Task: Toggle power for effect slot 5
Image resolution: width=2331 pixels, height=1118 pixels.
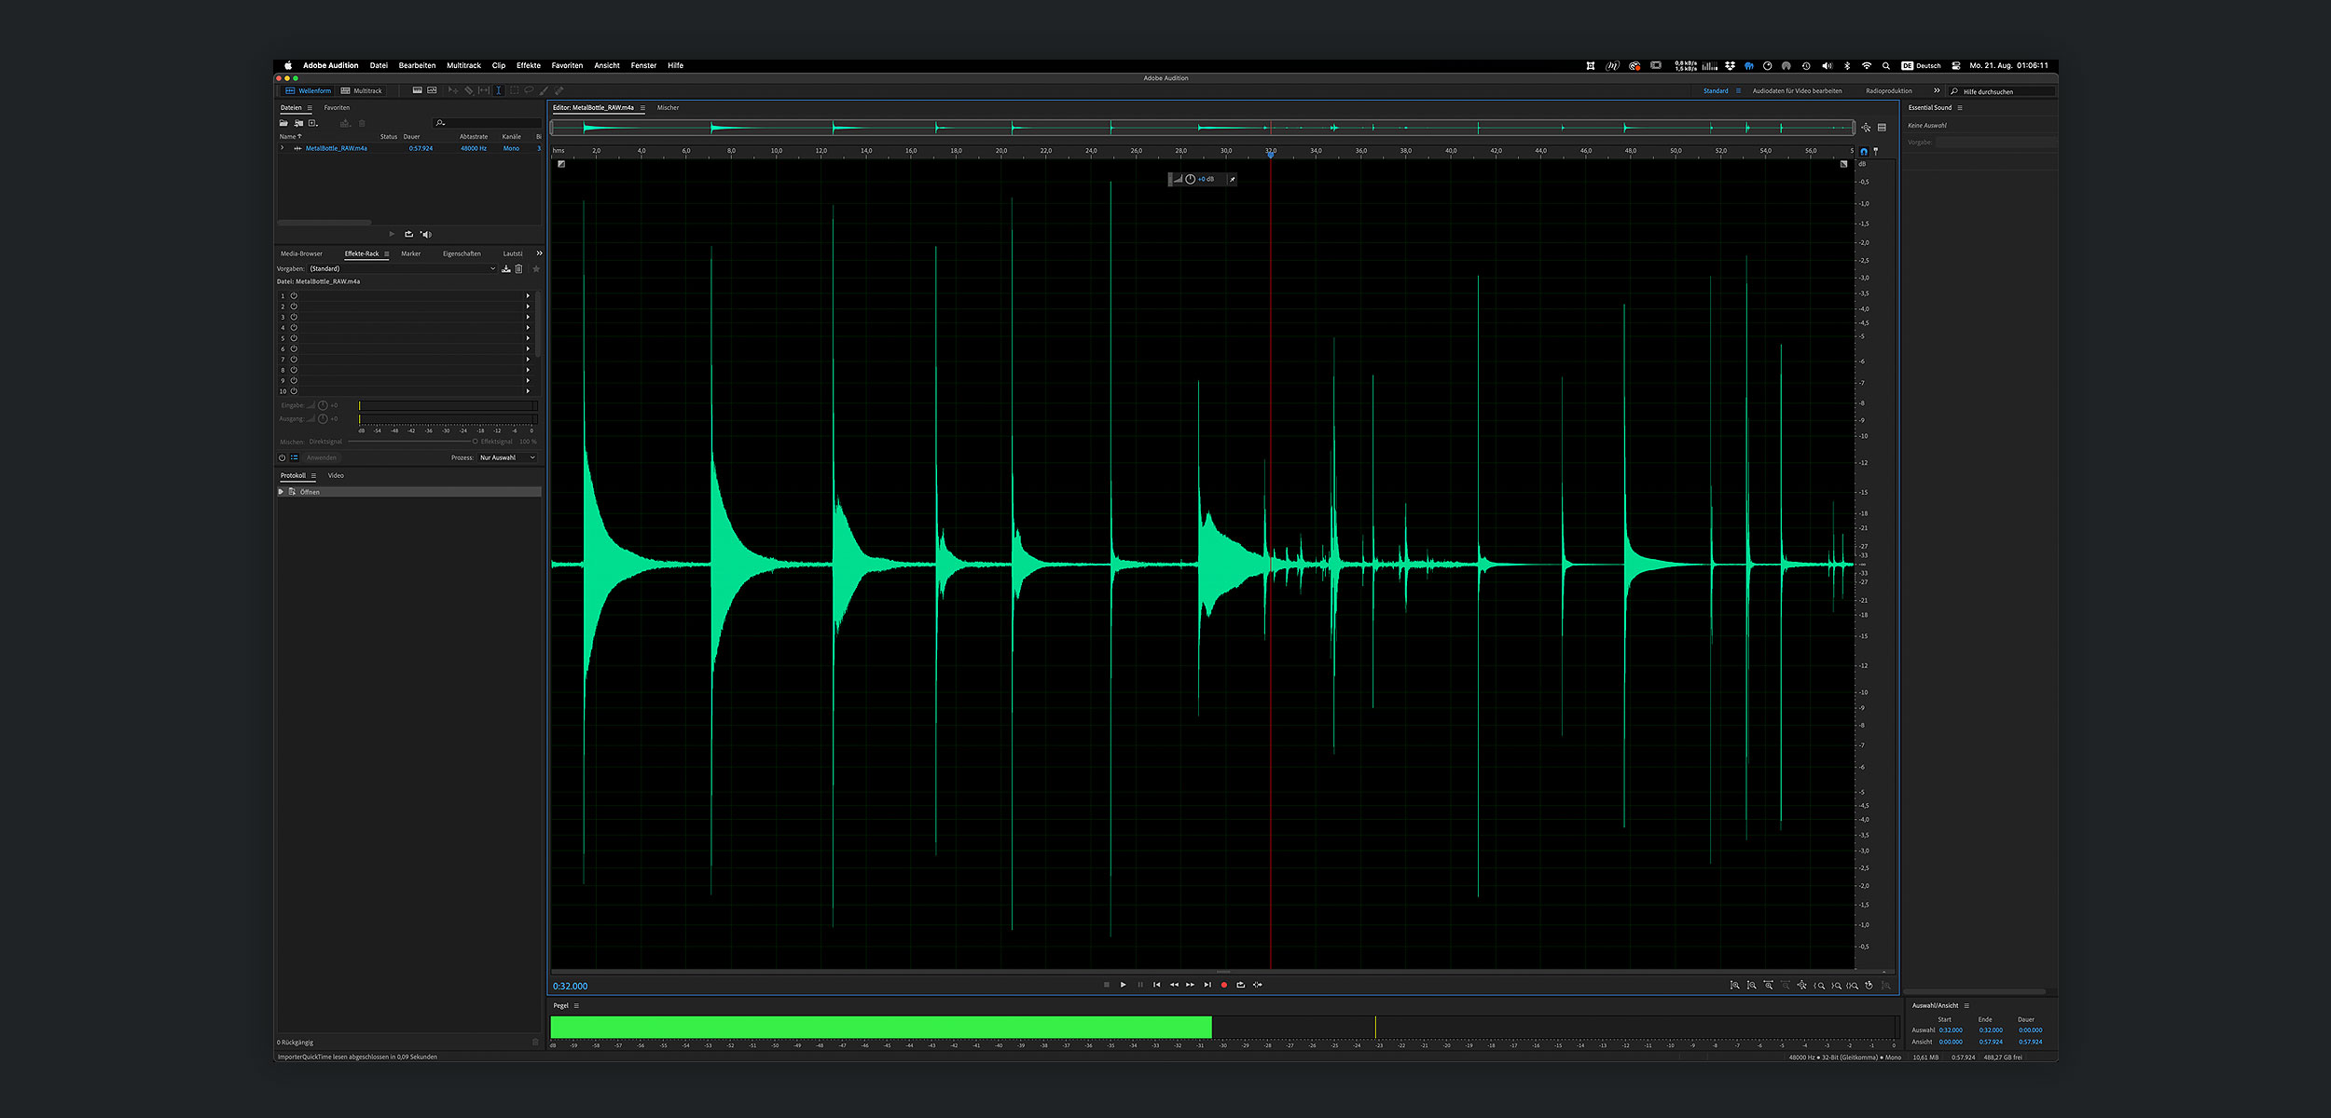Action: [x=294, y=338]
